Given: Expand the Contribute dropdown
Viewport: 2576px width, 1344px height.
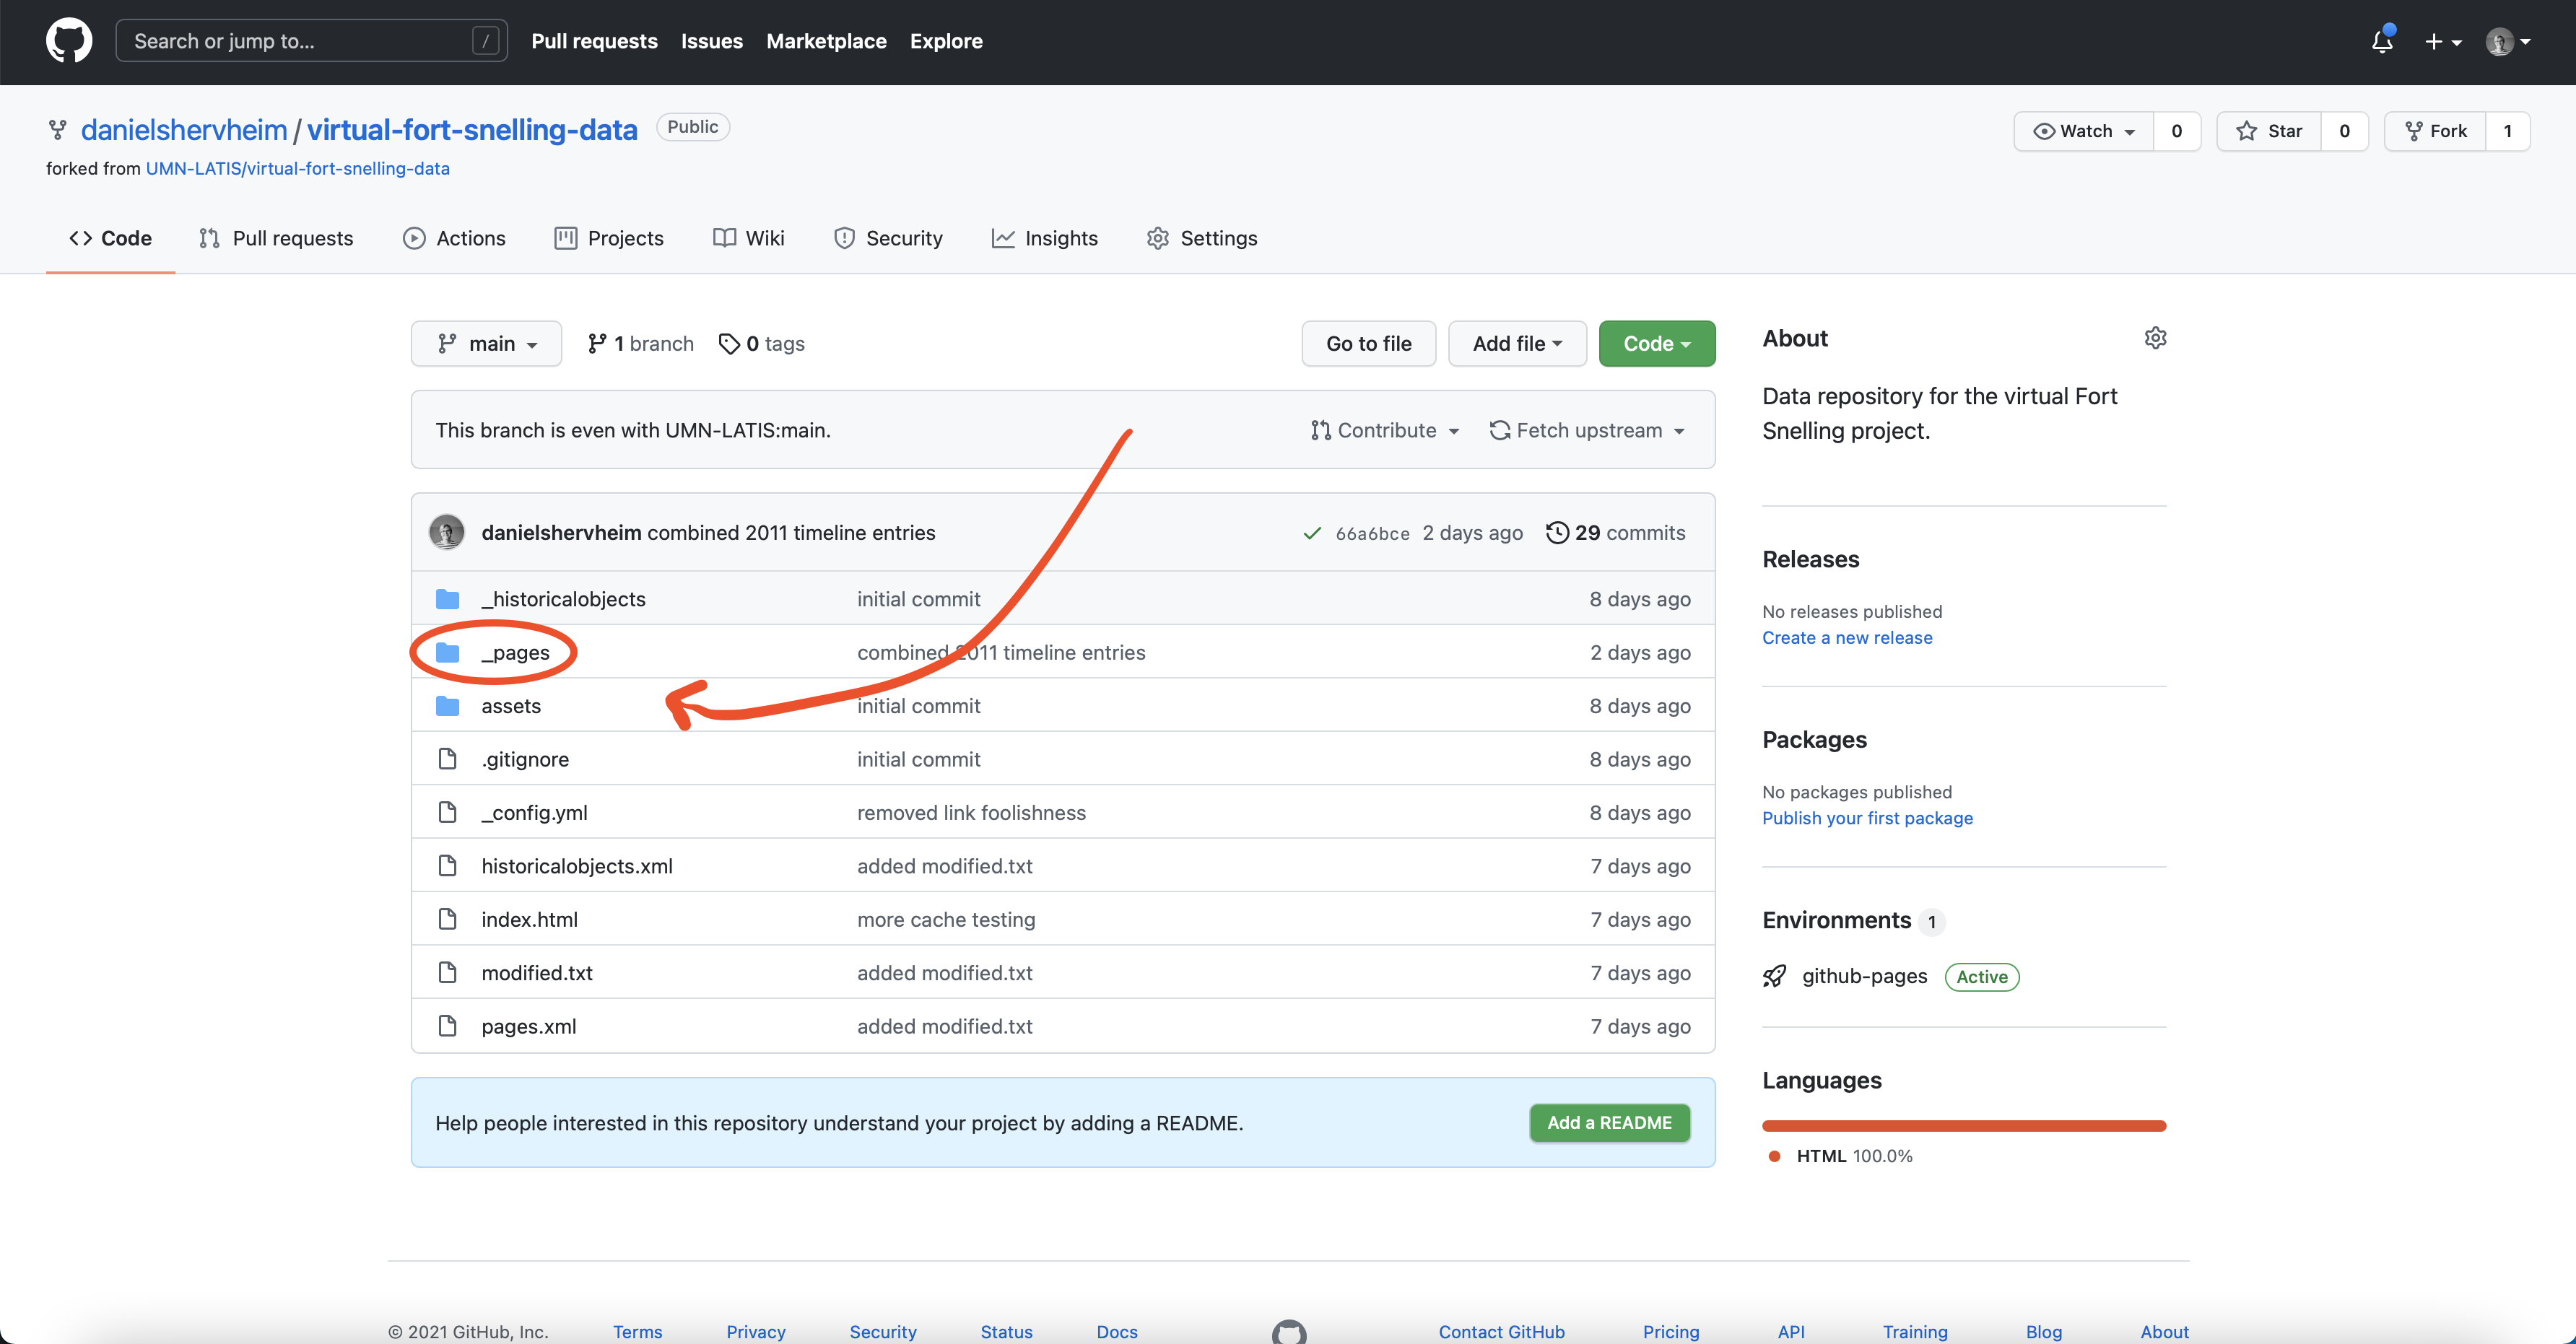Looking at the screenshot, I should coord(1385,430).
